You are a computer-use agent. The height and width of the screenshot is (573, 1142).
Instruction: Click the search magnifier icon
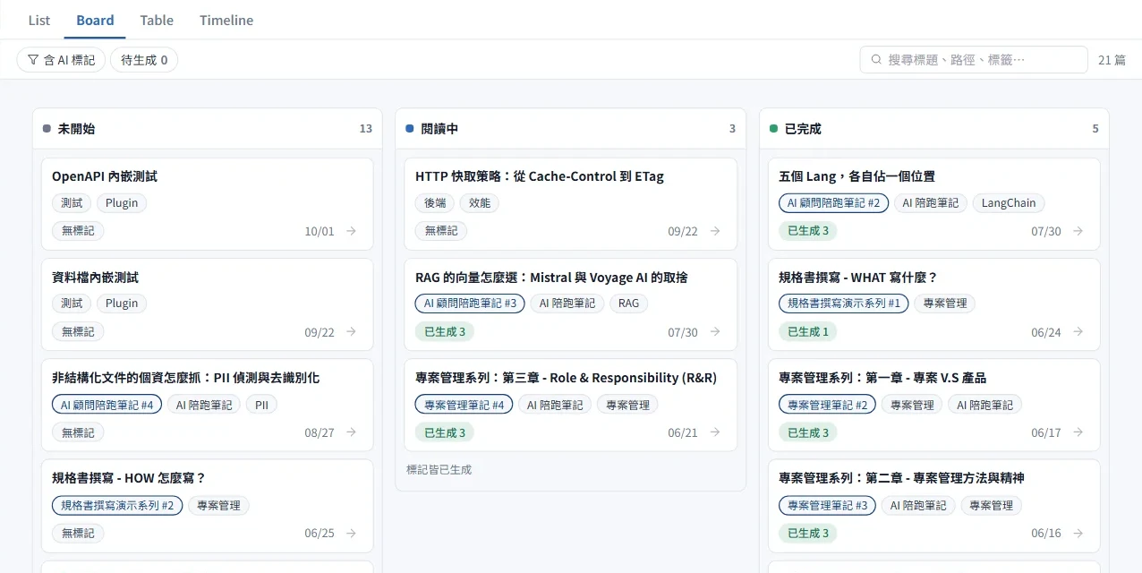coord(876,60)
